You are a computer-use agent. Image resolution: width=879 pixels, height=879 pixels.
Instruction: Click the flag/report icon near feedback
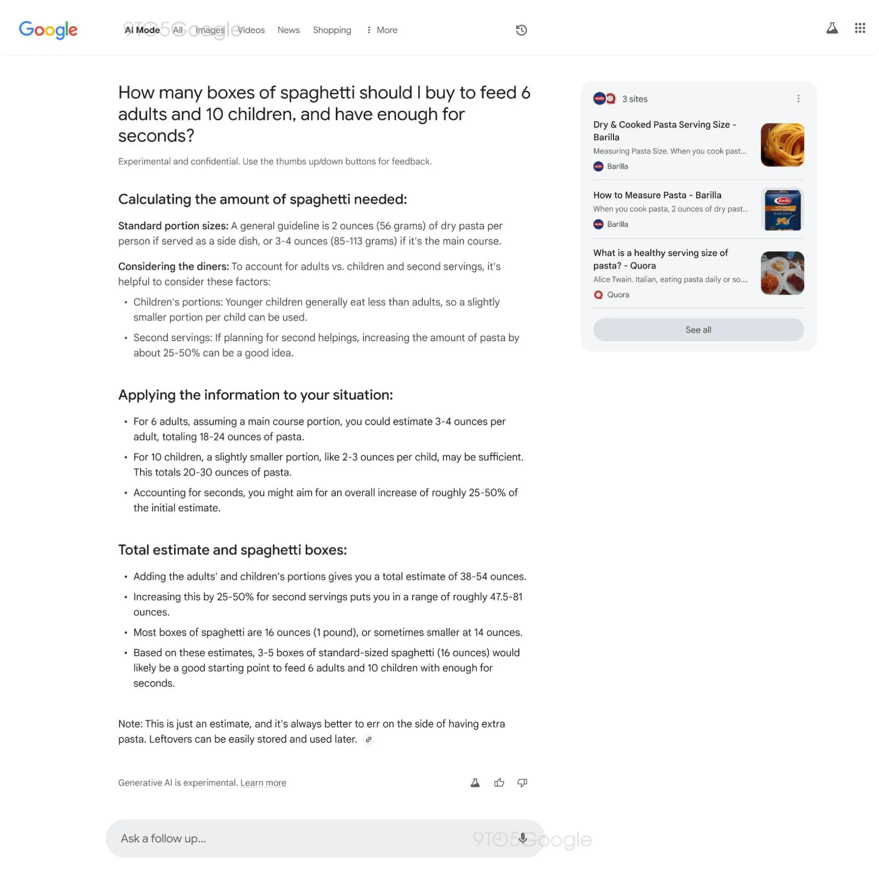(475, 782)
